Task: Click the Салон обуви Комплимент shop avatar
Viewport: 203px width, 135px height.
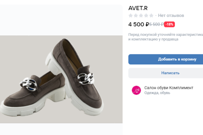Action: 136,90
